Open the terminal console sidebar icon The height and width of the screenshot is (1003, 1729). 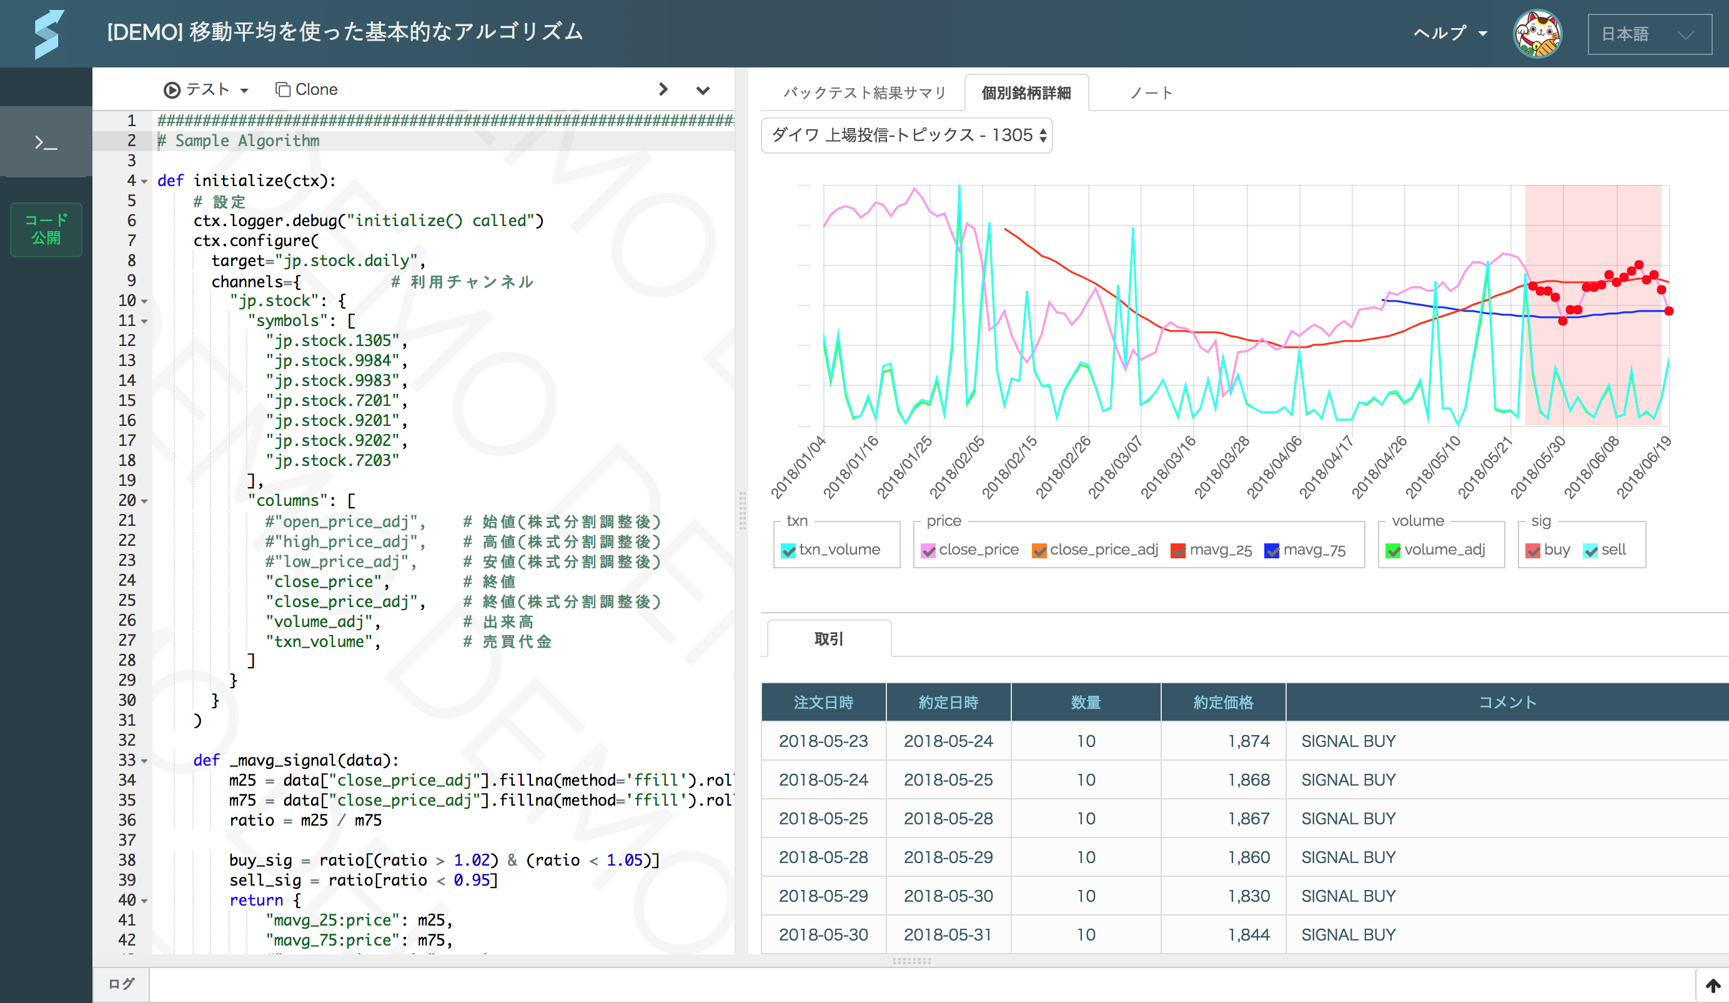pyautogui.click(x=46, y=142)
